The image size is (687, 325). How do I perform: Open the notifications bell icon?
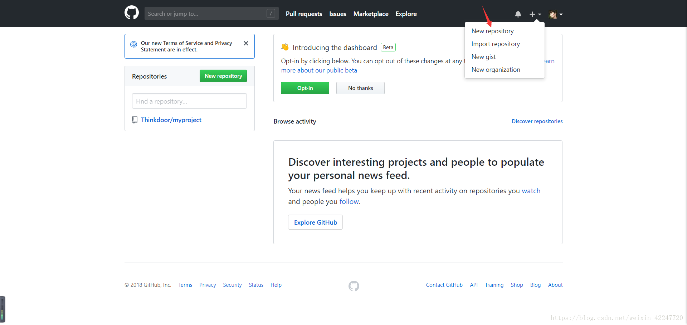pos(518,14)
